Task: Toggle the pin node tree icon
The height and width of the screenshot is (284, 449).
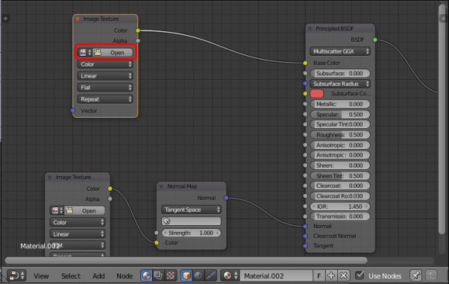Action: point(415,276)
